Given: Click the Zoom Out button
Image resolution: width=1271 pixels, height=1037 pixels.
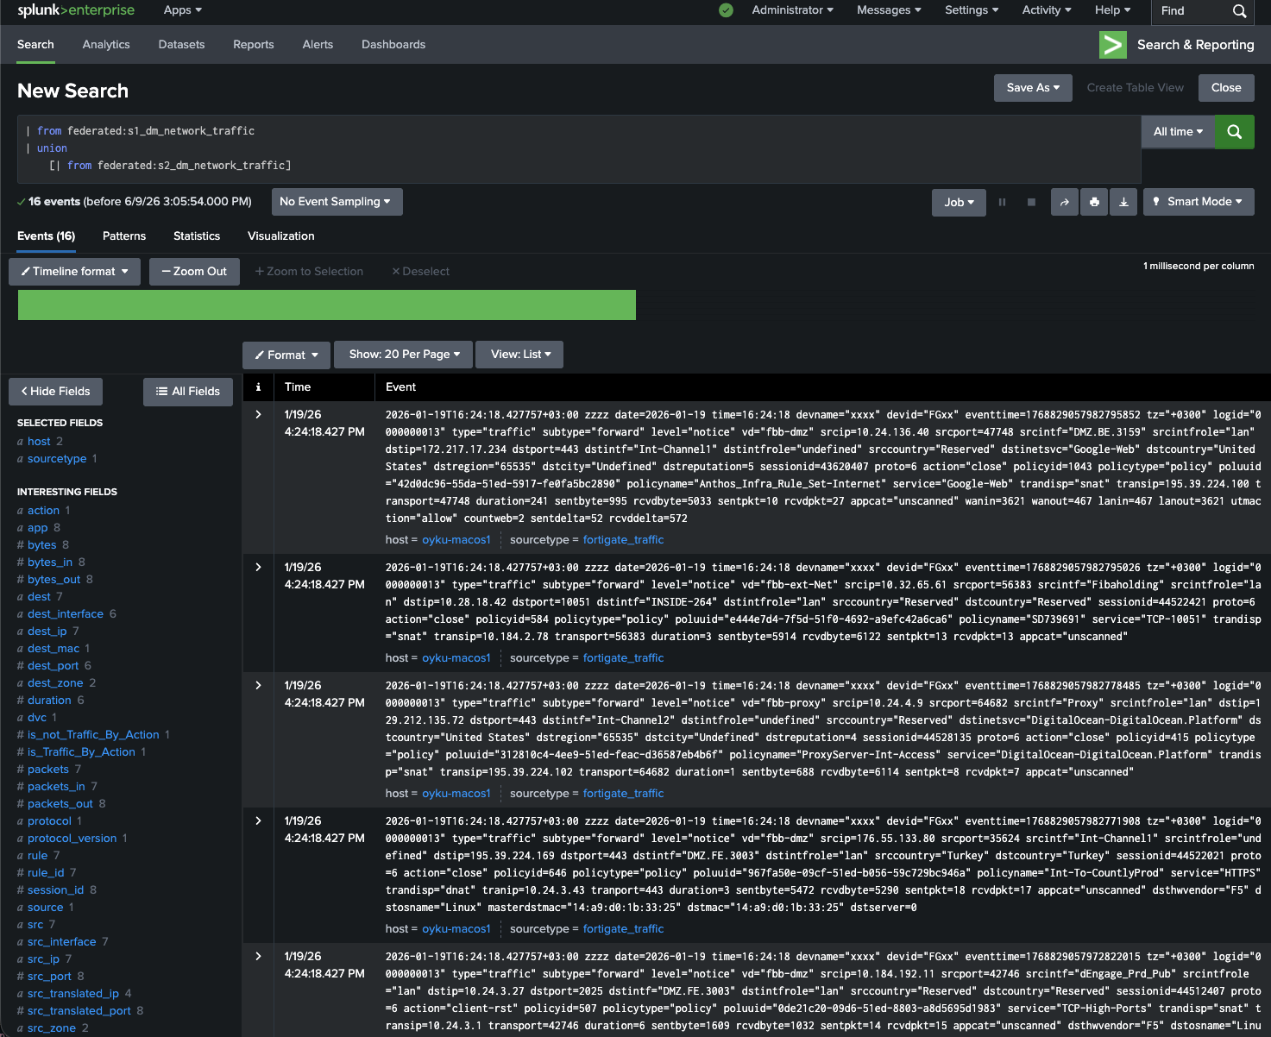Looking at the screenshot, I should click(x=194, y=272).
